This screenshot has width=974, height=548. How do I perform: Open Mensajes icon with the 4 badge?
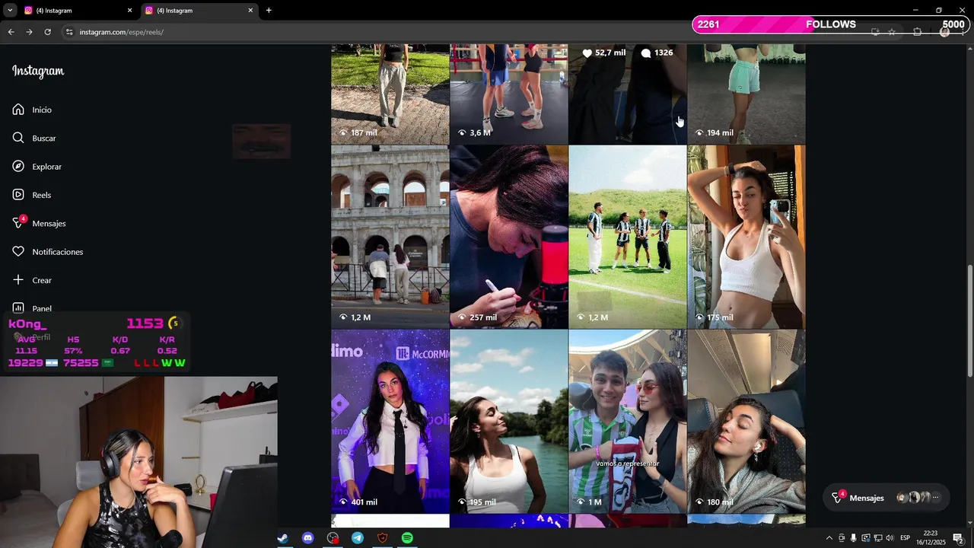click(19, 222)
